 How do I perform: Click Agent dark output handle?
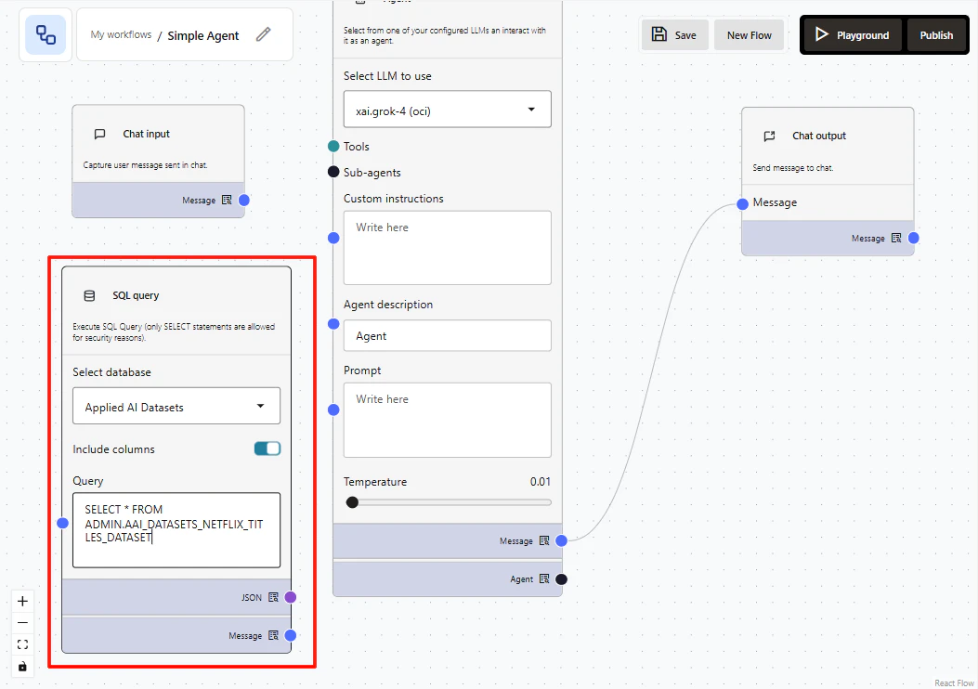[x=561, y=579]
